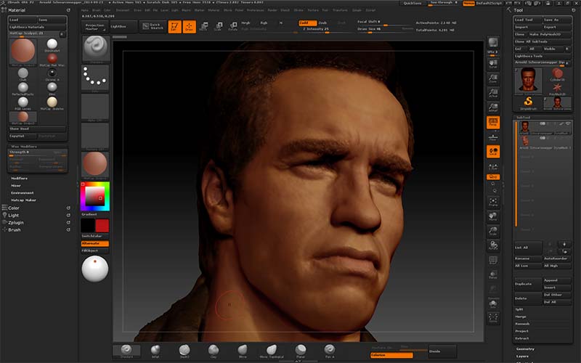
Task: Click the Alternate button
Action: (95, 243)
